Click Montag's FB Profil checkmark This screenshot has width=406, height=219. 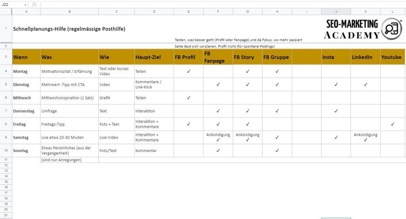coord(188,71)
